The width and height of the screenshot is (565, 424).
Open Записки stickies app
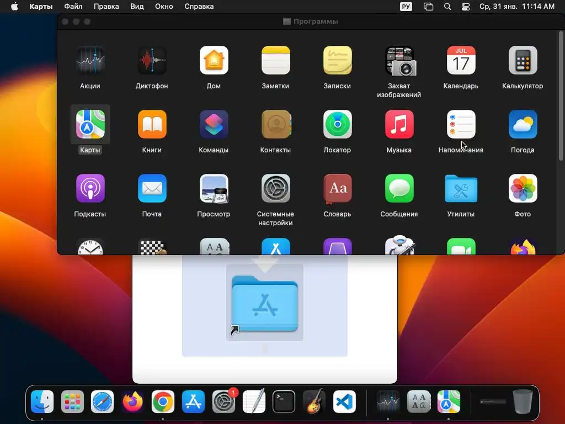[337, 60]
